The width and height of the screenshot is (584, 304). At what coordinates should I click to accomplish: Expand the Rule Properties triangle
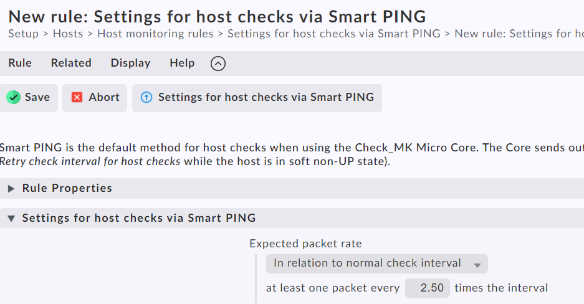11,188
